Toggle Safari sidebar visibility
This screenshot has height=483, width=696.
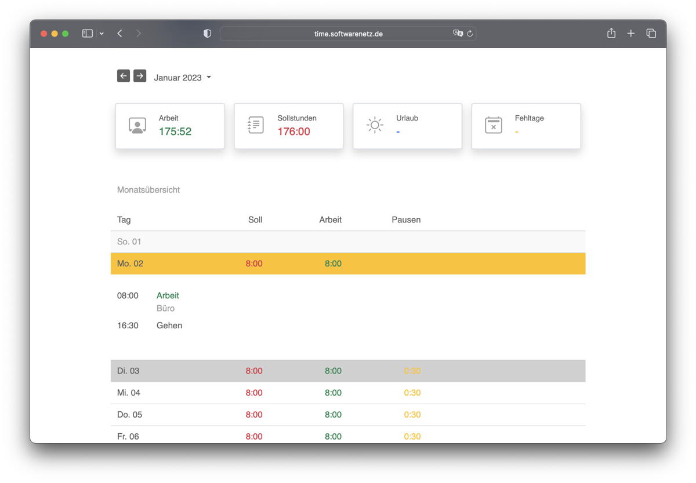point(88,34)
